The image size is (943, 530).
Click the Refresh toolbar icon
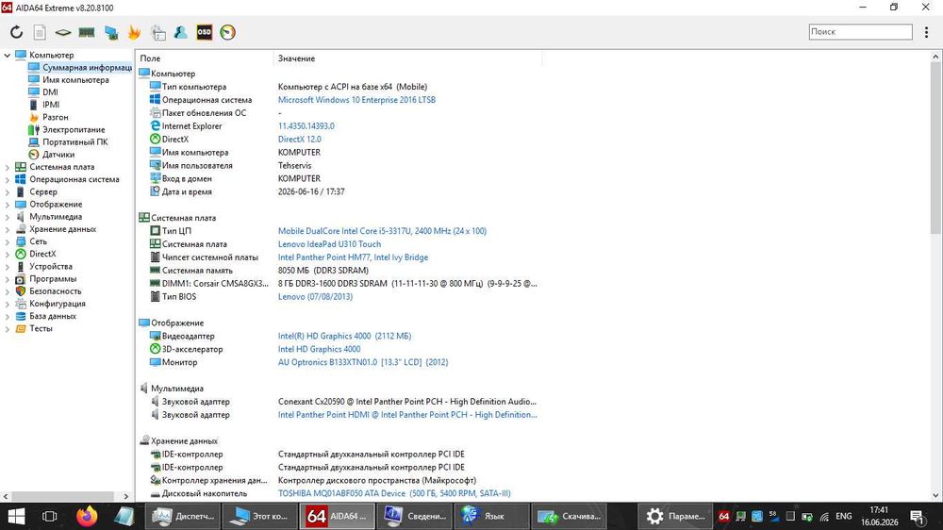(16, 32)
